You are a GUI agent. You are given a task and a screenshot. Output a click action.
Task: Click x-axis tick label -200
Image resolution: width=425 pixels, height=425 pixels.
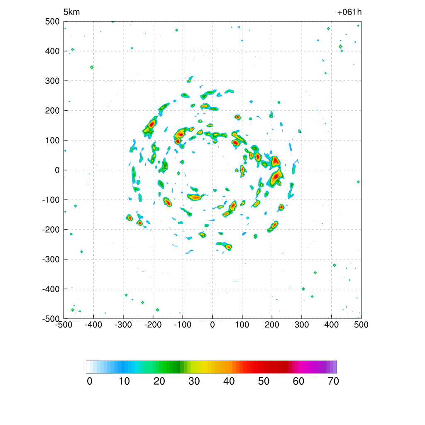click(x=153, y=325)
